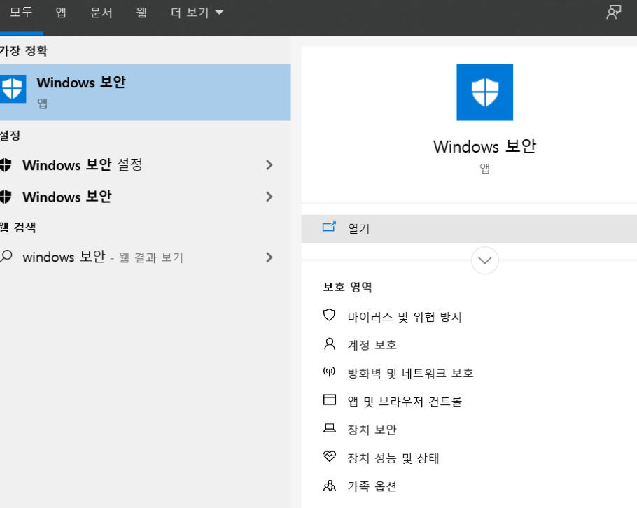Expand more actions with the circular chevron

point(484,260)
